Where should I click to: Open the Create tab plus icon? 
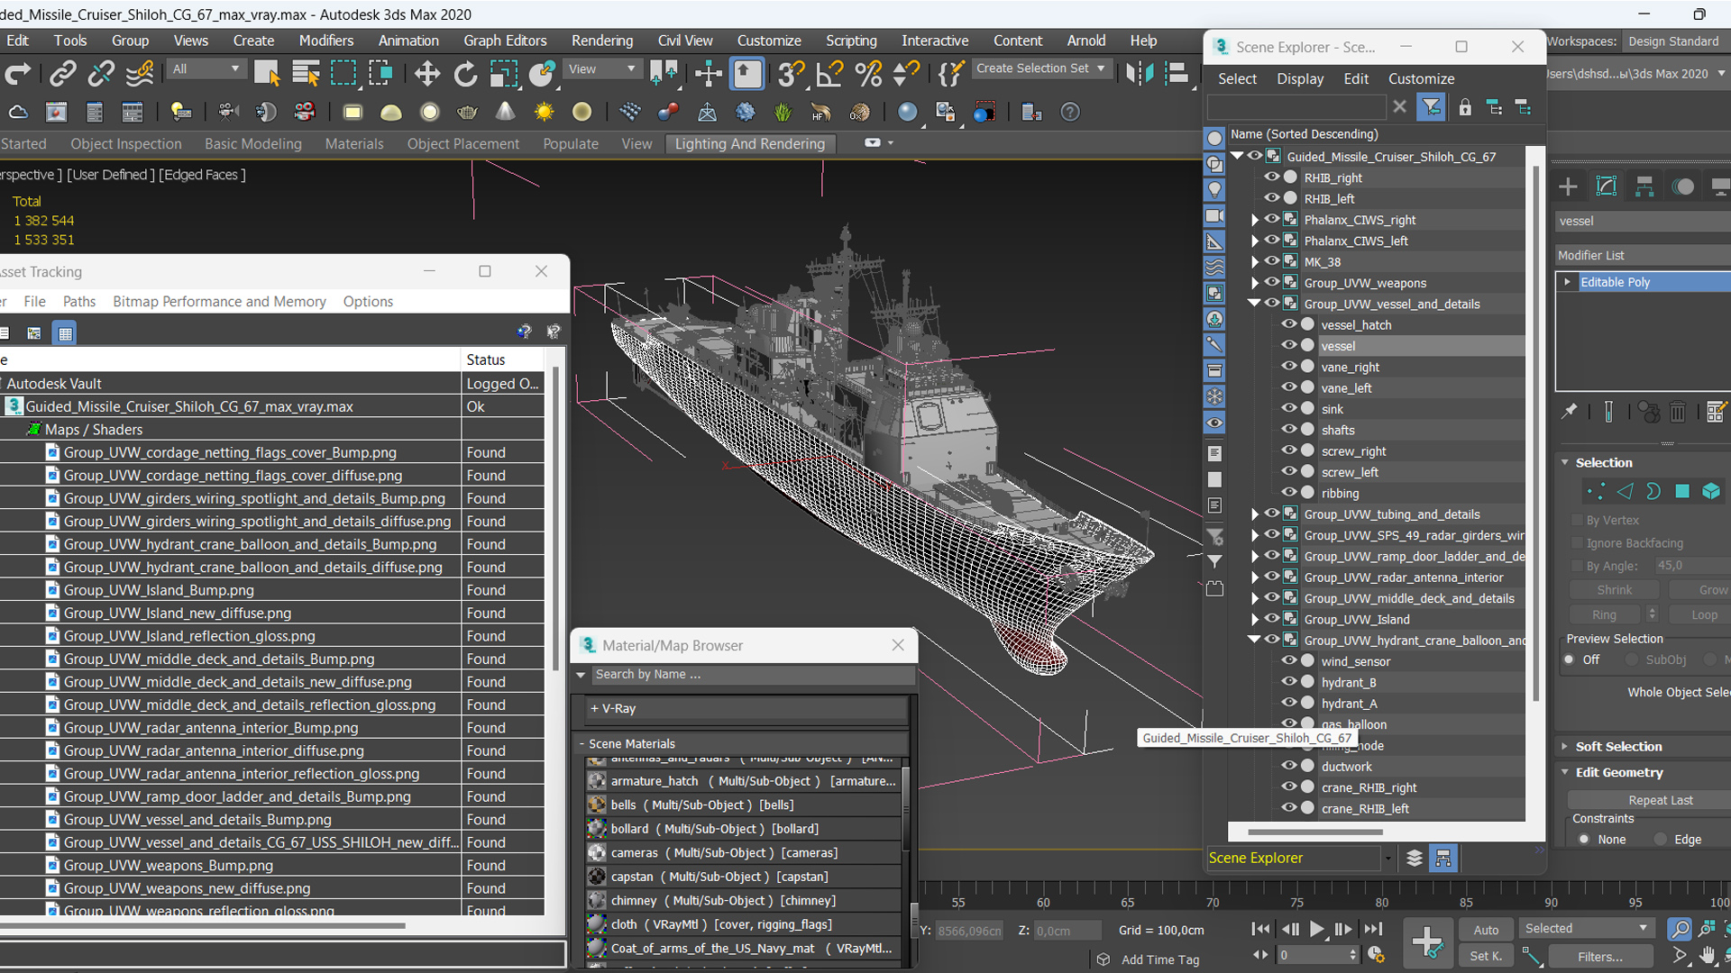coord(1568,186)
